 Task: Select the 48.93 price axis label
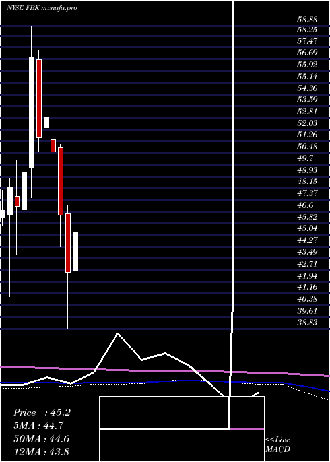[x=308, y=170]
